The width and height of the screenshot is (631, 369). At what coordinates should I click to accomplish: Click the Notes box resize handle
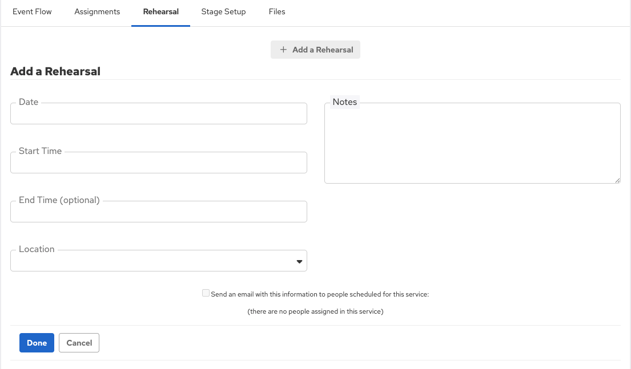pyautogui.click(x=617, y=180)
